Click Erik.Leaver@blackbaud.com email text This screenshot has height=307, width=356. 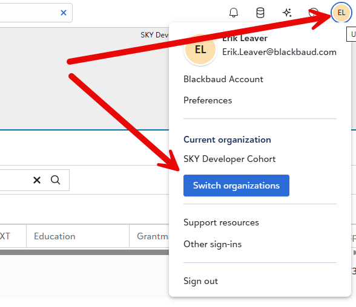tap(279, 52)
